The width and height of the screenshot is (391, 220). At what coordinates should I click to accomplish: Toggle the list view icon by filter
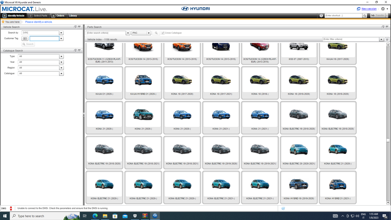pos(387,40)
